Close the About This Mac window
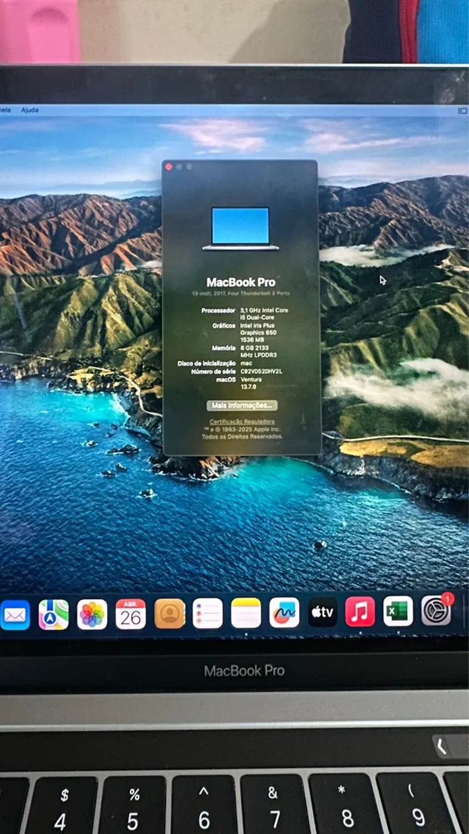 (169, 167)
